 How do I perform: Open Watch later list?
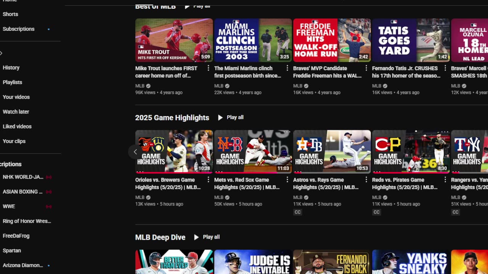pyautogui.click(x=16, y=112)
